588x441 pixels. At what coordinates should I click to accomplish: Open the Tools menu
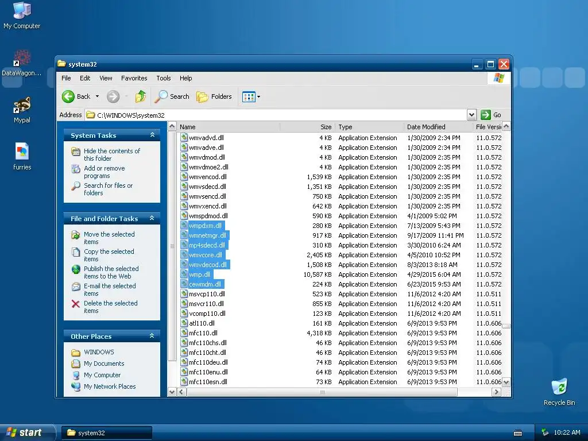[164, 78]
